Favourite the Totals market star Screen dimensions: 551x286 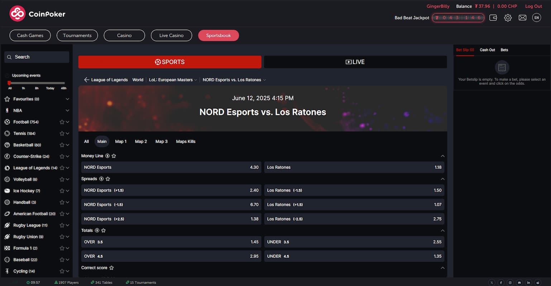(104, 230)
